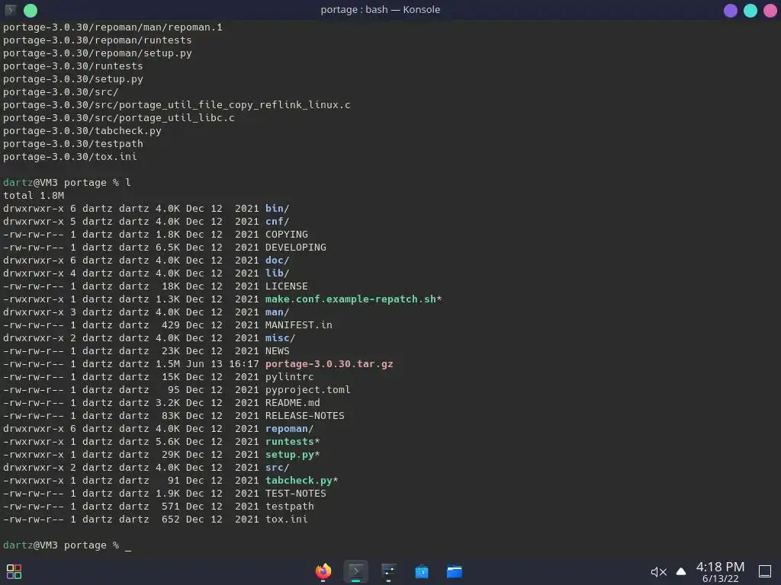
Task: Click the 'tabcheck.py*' executable in the ls listing
Action: point(301,480)
